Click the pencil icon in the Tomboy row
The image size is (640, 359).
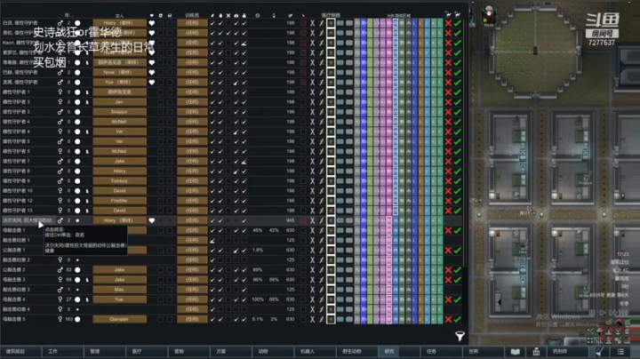tap(321, 180)
